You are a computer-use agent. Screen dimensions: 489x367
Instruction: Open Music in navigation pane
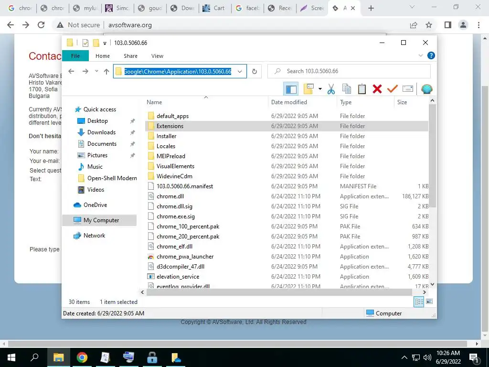tap(95, 167)
